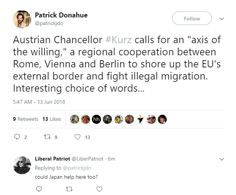Like Patrick Donahue's tweet
Image resolution: width=236 pixels, height=195 pixels.
(78, 137)
